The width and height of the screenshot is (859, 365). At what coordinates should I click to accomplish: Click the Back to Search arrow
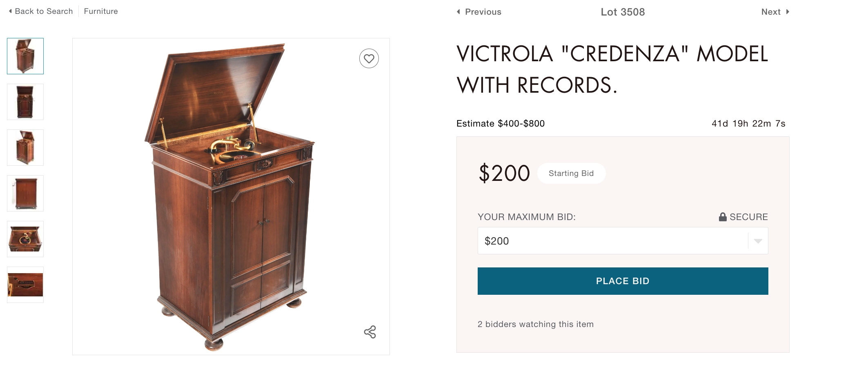(x=10, y=11)
